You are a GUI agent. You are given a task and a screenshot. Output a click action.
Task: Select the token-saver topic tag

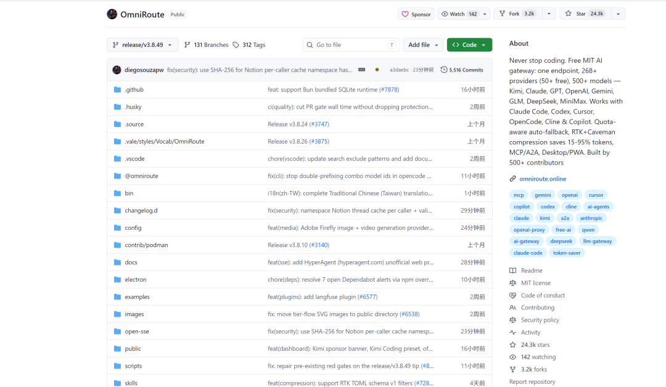[x=567, y=253]
